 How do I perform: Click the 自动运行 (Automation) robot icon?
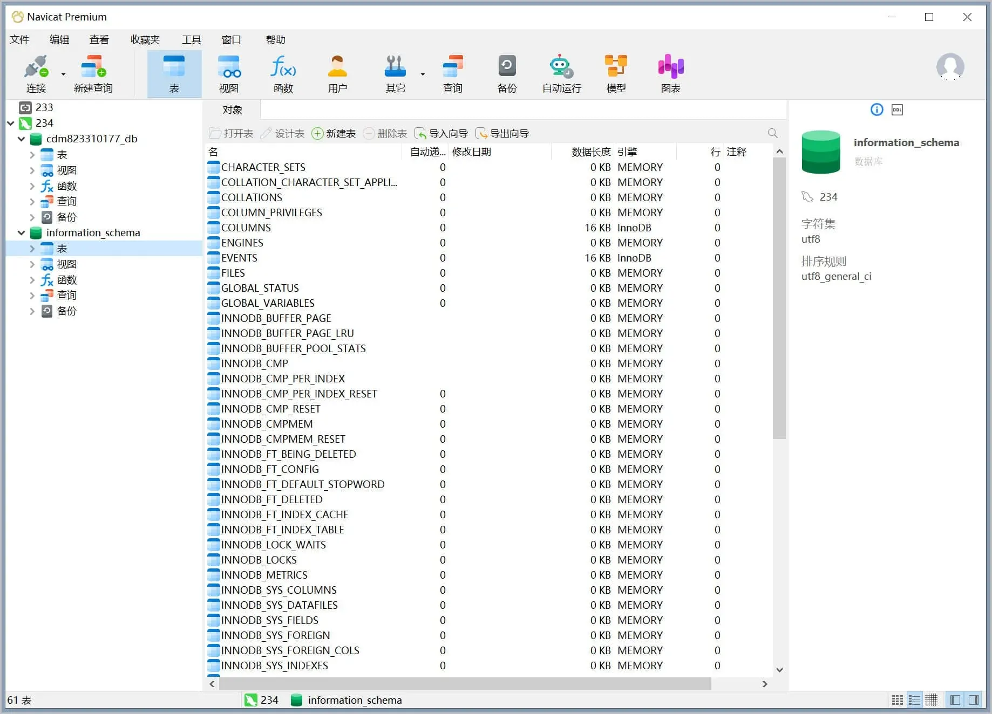pyautogui.click(x=561, y=74)
